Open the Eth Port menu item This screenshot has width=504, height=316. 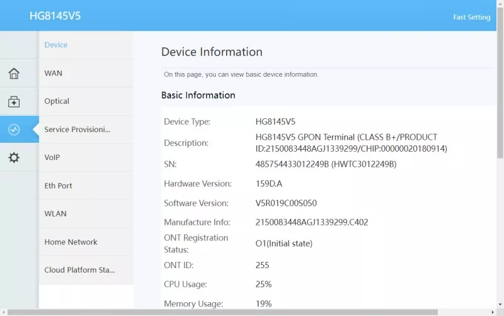(x=59, y=186)
